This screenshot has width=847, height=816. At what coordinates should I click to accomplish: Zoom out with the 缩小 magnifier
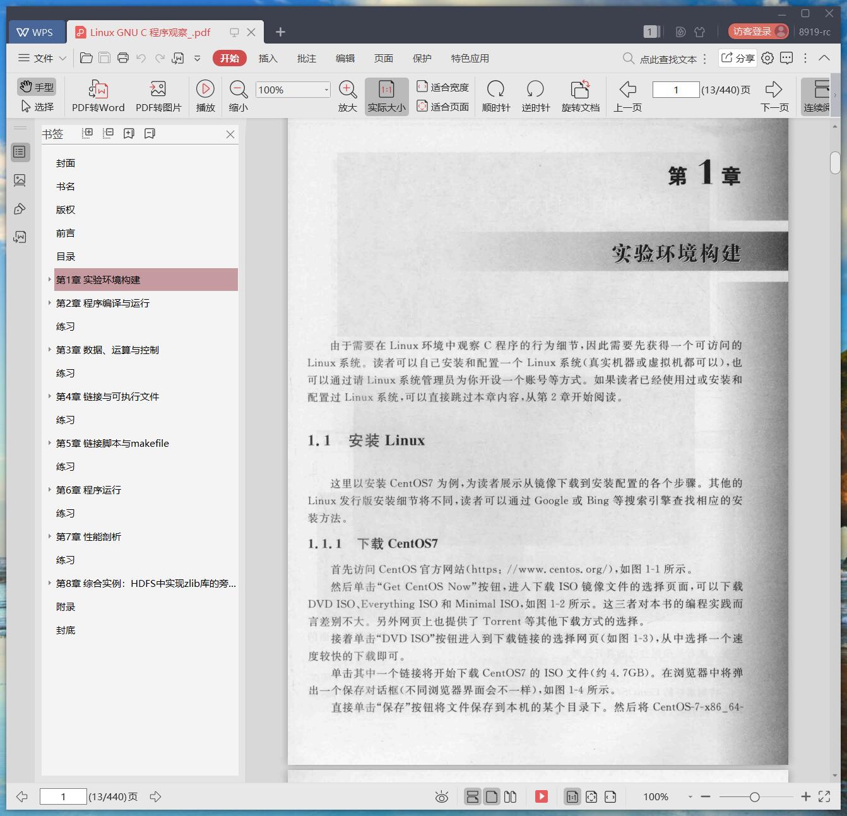[x=239, y=96]
